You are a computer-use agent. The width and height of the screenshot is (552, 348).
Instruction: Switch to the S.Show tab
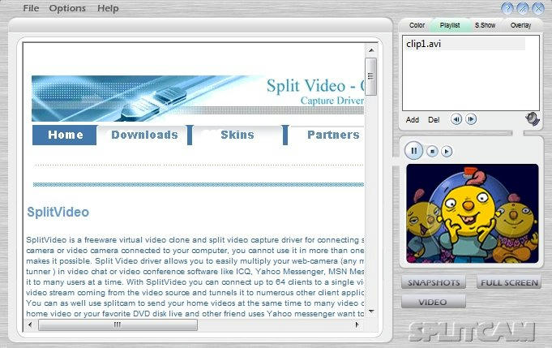click(x=485, y=25)
